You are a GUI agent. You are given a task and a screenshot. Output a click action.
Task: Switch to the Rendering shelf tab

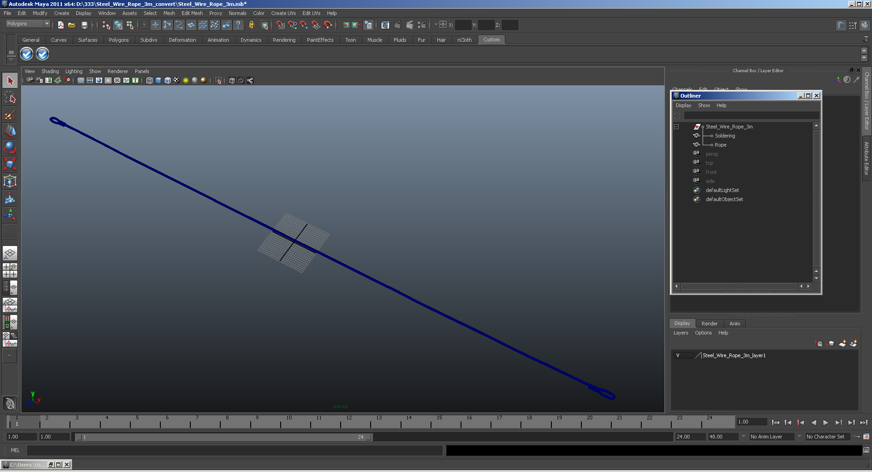tap(284, 40)
